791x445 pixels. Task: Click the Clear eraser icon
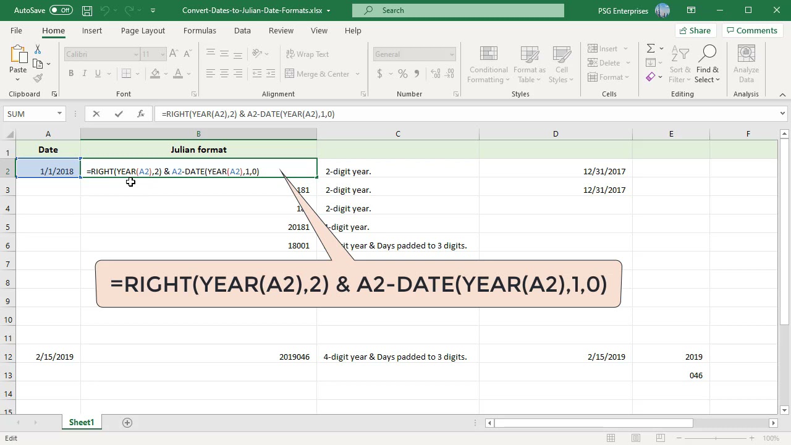coord(651,77)
